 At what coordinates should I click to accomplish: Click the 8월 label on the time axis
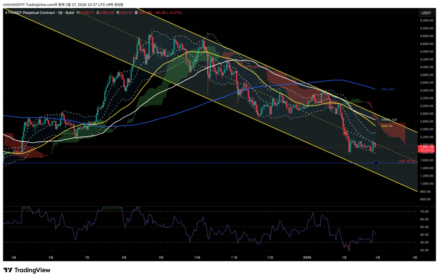(124, 258)
